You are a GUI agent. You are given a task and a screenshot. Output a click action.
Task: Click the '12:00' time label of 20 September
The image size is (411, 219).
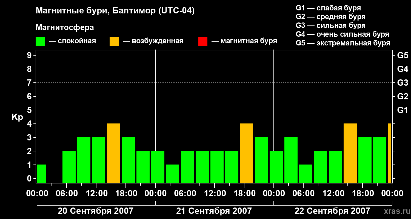pos(96,194)
